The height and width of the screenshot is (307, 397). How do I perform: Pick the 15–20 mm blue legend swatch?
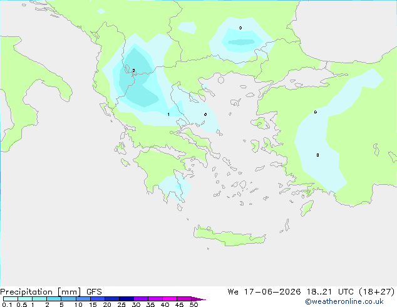pyautogui.click(x=98, y=299)
